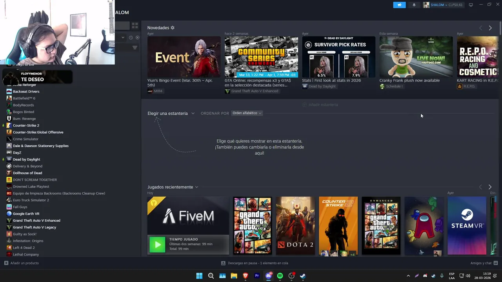The image size is (502, 282).
Task: Open Windows taskbar search
Action: click(211, 276)
